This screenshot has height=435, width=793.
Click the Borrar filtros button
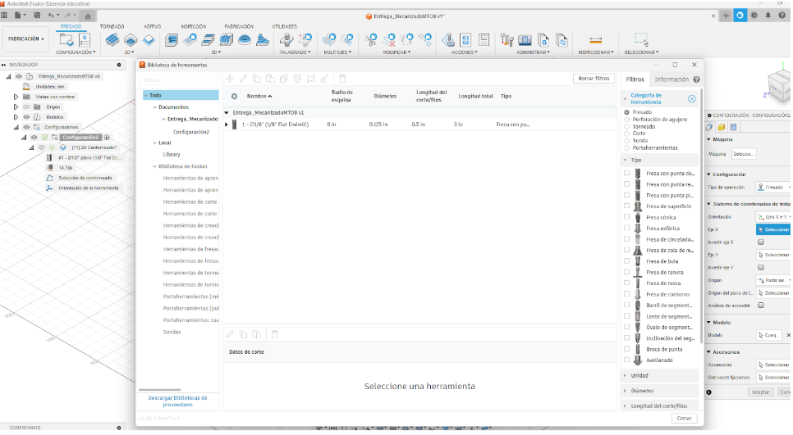pos(593,79)
